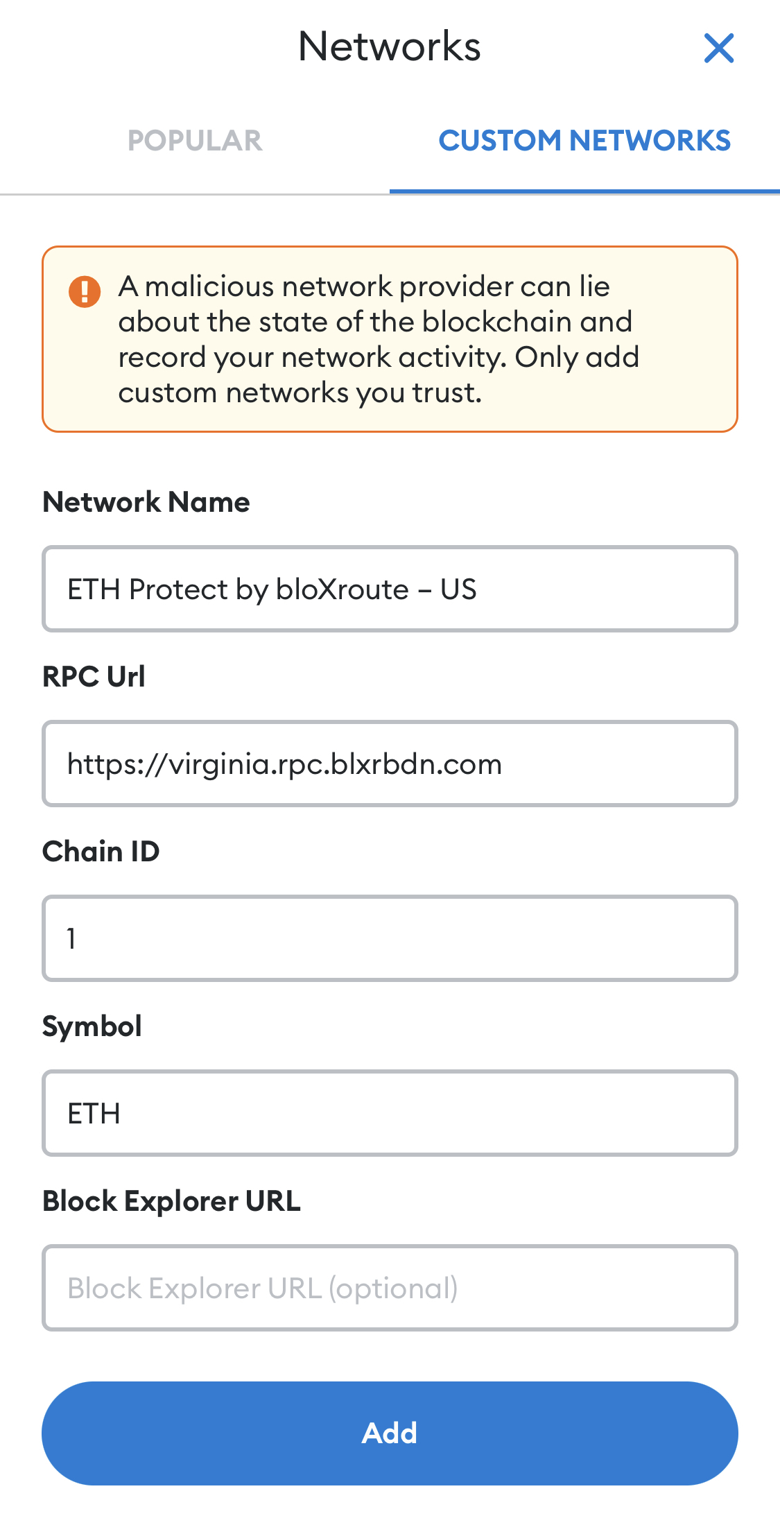
Task: Click the RPC Url label
Action: [x=94, y=677]
